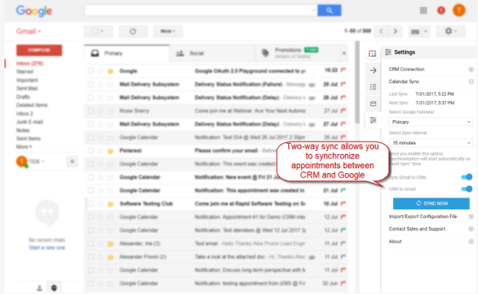Click the arrow icon in CRM sidebar
This screenshot has width=478, height=294.
pyautogui.click(x=373, y=71)
